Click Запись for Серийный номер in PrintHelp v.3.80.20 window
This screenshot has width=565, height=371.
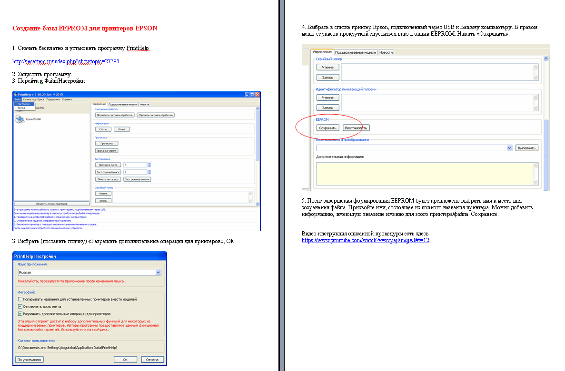click(103, 201)
